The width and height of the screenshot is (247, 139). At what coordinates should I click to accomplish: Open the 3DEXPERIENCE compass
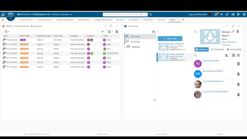click(x=11, y=16)
